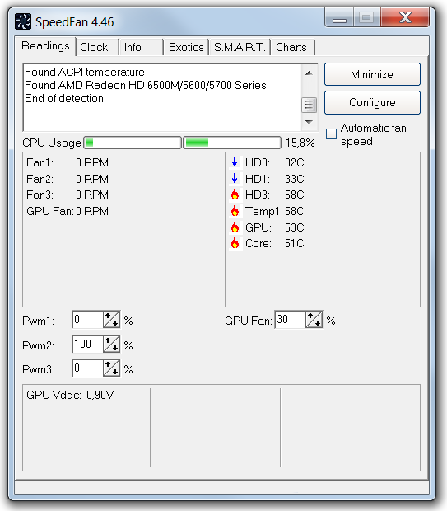This screenshot has width=447, height=511.
Task: Open the S.M.A.R.T. tab
Action: tap(240, 47)
